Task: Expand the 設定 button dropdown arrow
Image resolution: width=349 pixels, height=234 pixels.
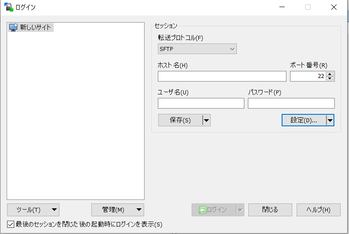Action: click(x=330, y=121)
